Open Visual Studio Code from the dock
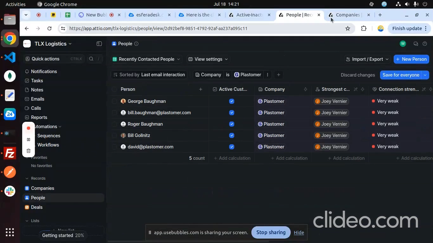Screen dimensions: 433x243 [x=10, y=57]
